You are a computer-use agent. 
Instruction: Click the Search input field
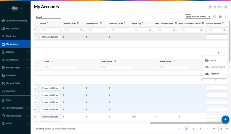tap(49, 17)
